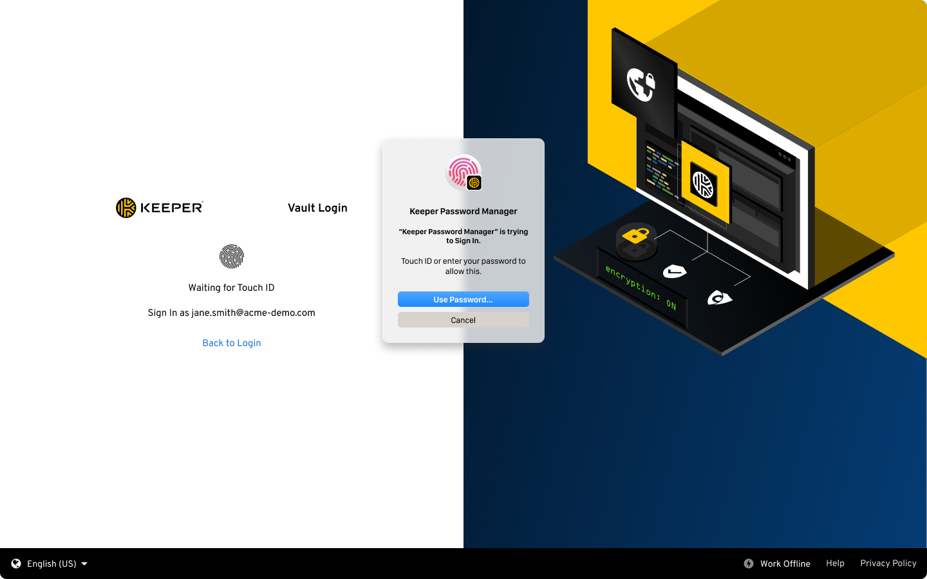Click the lightning bolt Work Offline icon

click(749, 564)
